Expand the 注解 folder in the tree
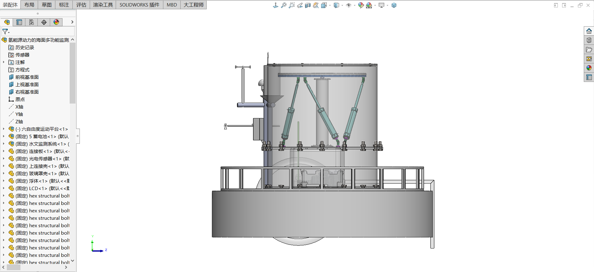 click(4, 62)
